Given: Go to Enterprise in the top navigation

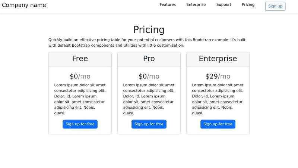Looking at the screenshot, I should (x=196, y=5).
